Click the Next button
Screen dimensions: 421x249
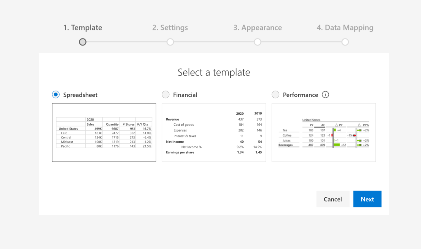[x=367, y=199]
